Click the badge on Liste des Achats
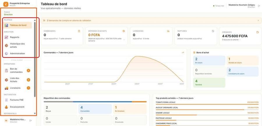Screen dimensions: 262x126 (29, 80)
